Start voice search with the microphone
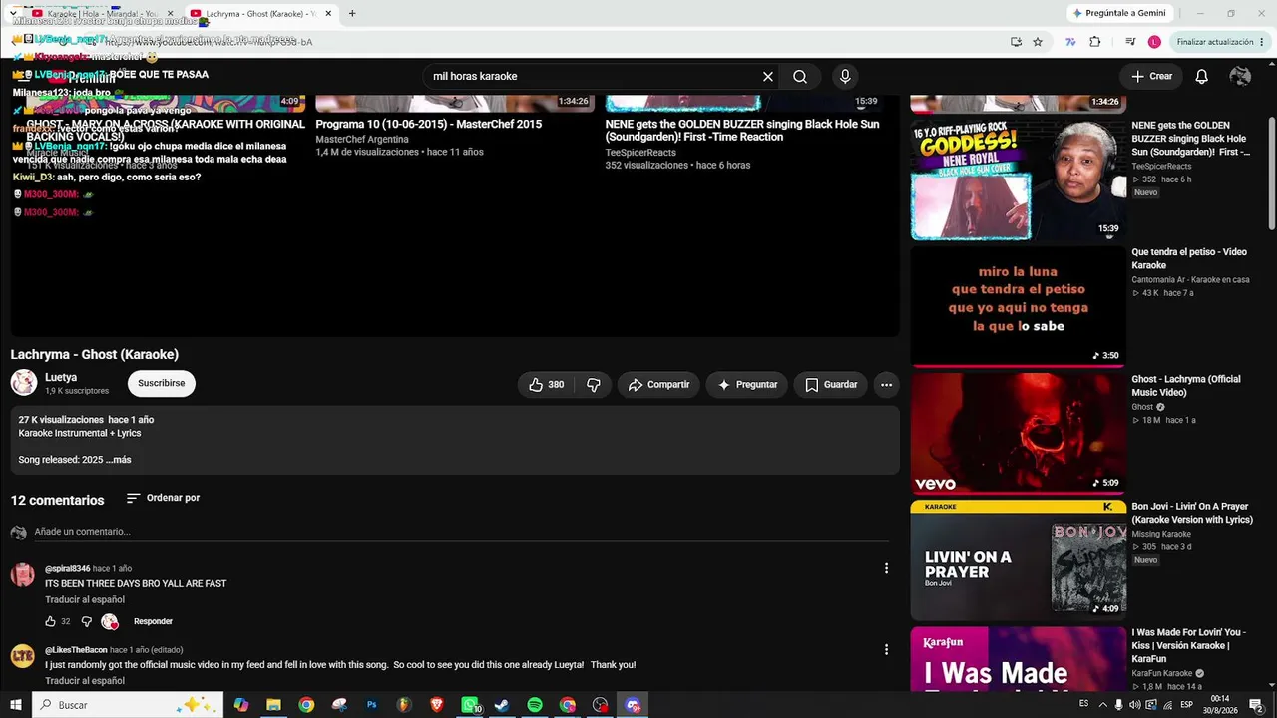1277x718 pixels. (845, 77)
